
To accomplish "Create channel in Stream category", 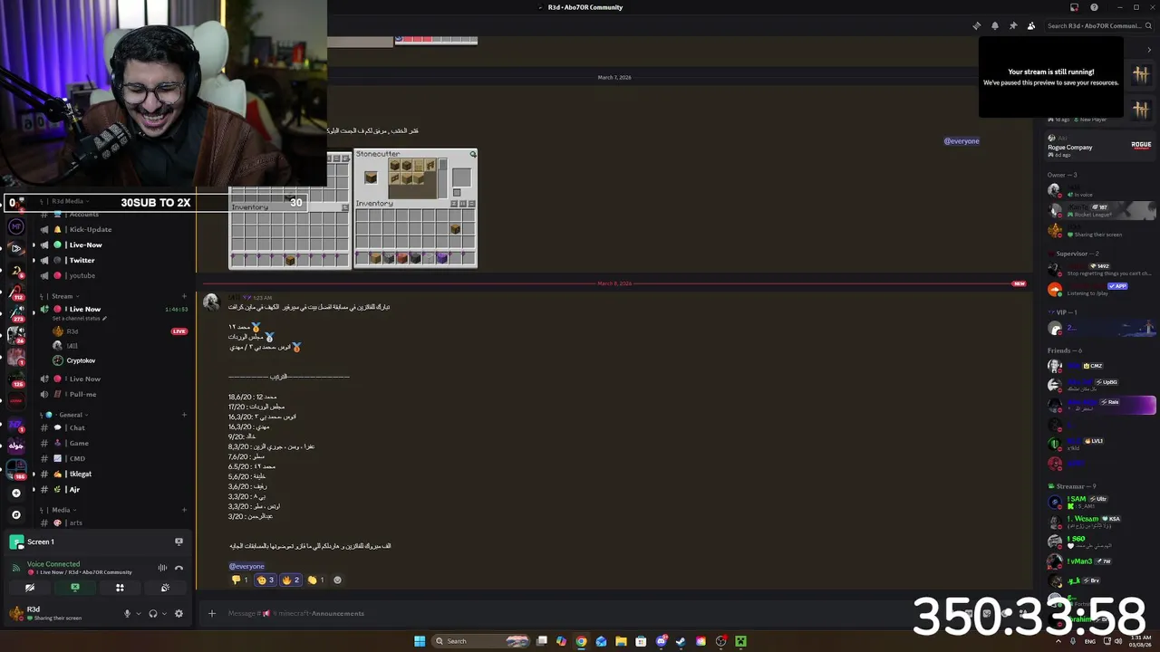I will 184,296.
